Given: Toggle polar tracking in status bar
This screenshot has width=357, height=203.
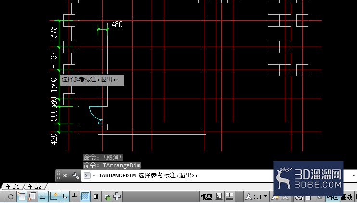Looking at the screenshot, I should tap(11, 196).
